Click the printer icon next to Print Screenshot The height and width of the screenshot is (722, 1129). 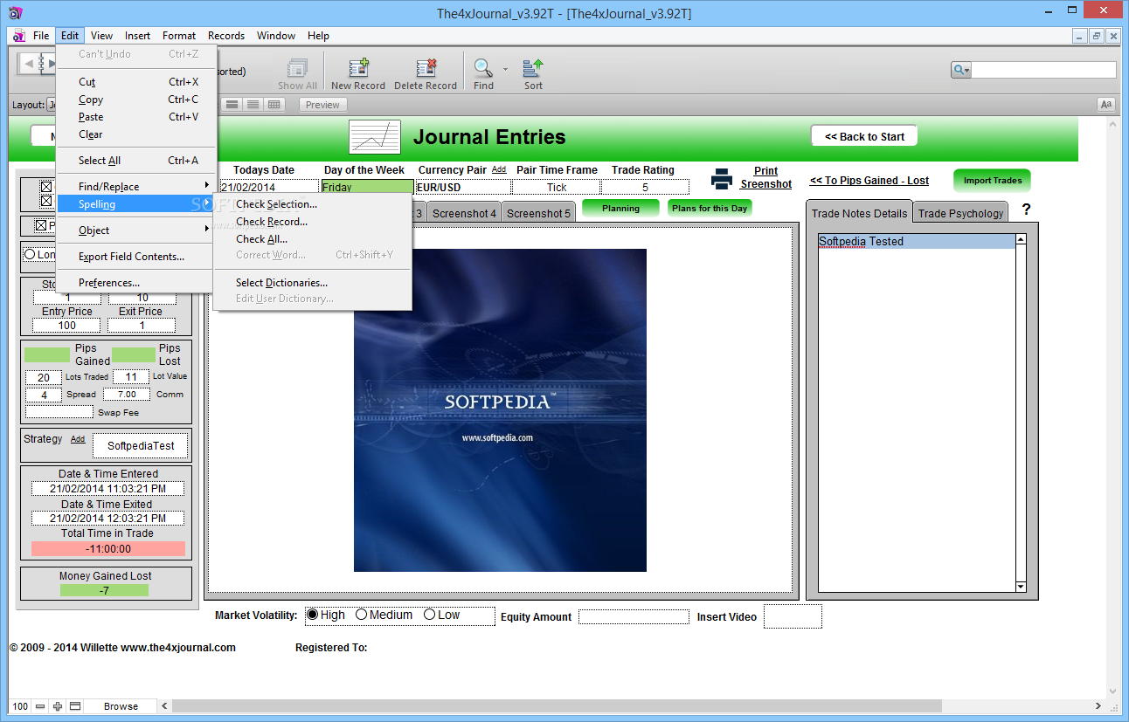pyautogui.click(x=722, y=179)
